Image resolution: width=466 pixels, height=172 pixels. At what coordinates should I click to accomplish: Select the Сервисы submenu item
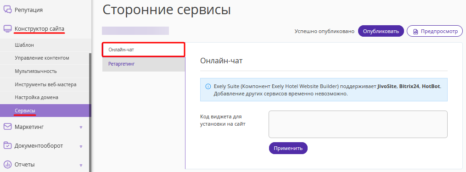click(x=45, y=111)
